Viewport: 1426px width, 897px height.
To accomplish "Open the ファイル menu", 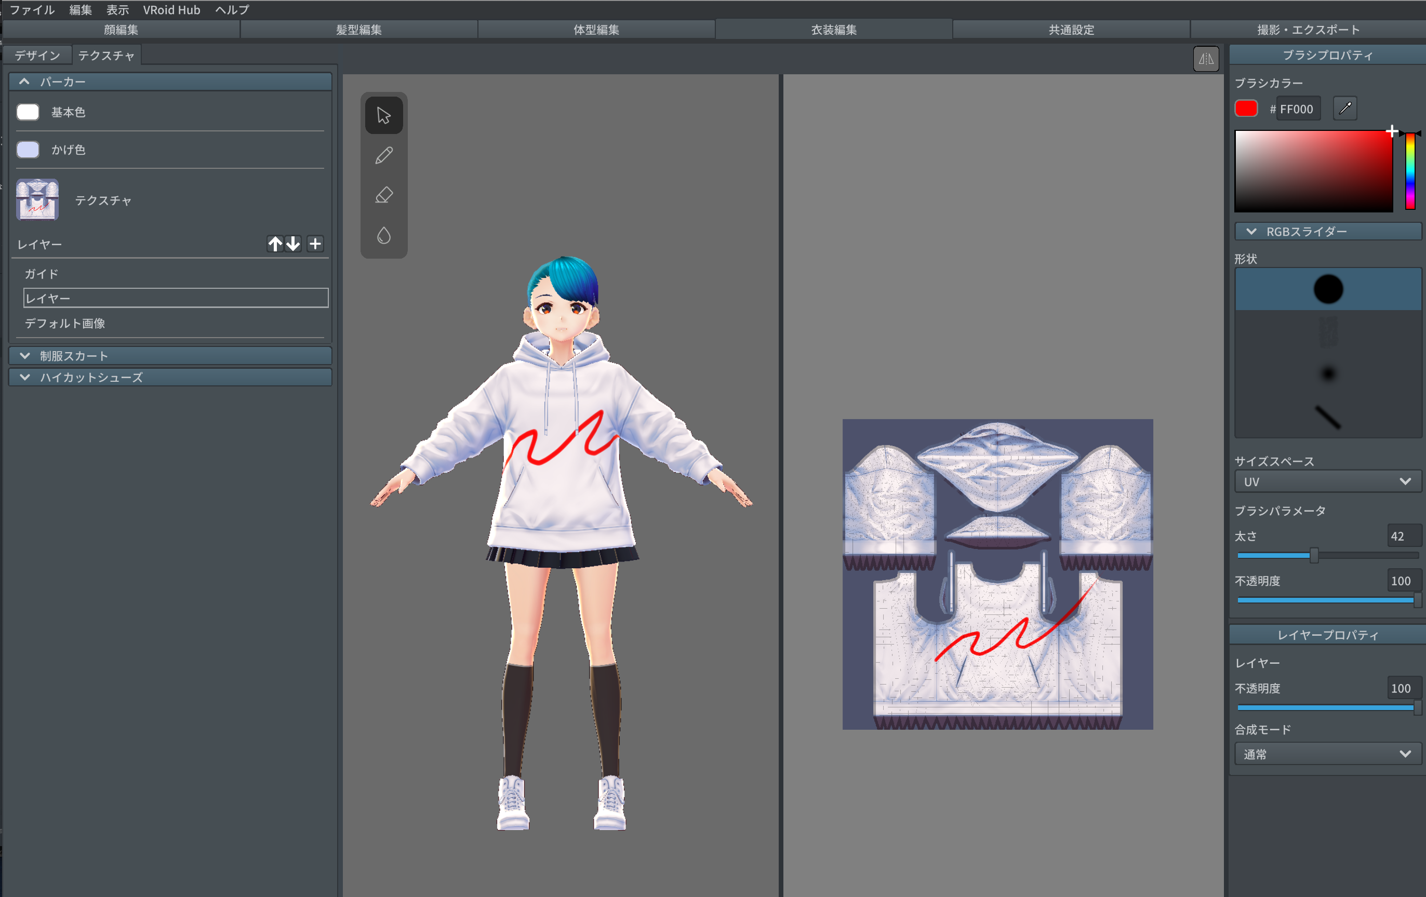I will (x=32, y=9).
